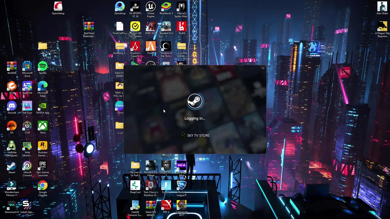Launch Rockstar Games Launcher shortcut

(43, 149)
